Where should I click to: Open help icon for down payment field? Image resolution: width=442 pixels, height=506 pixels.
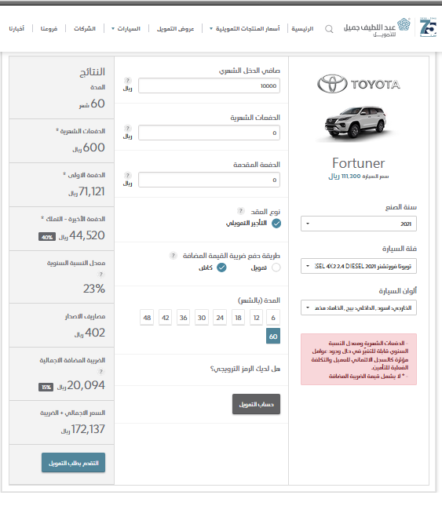click(128, 175)
